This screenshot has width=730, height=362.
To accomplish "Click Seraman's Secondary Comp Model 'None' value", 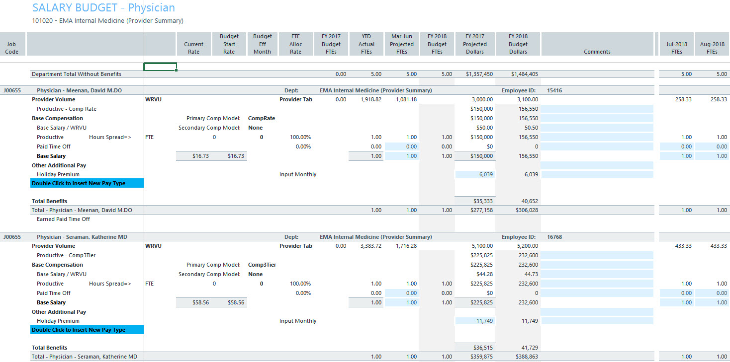I will click(x=256, y=274).
